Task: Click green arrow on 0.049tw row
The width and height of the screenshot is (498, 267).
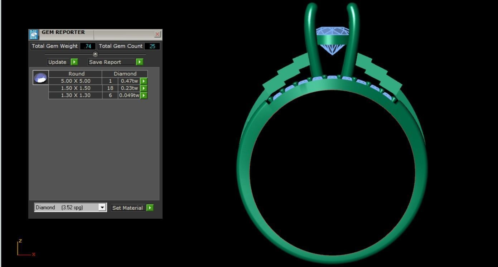Action: coord(144,96)
